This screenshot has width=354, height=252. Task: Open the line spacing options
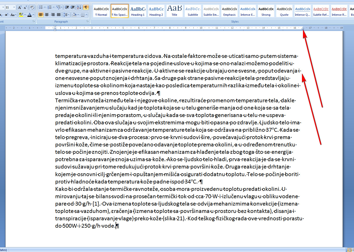[x=66, y=15]
